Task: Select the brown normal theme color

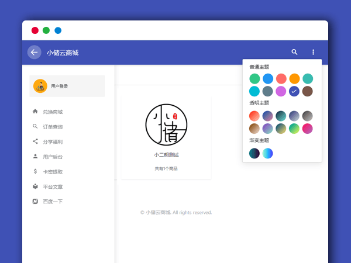Action: click(308, 91)
